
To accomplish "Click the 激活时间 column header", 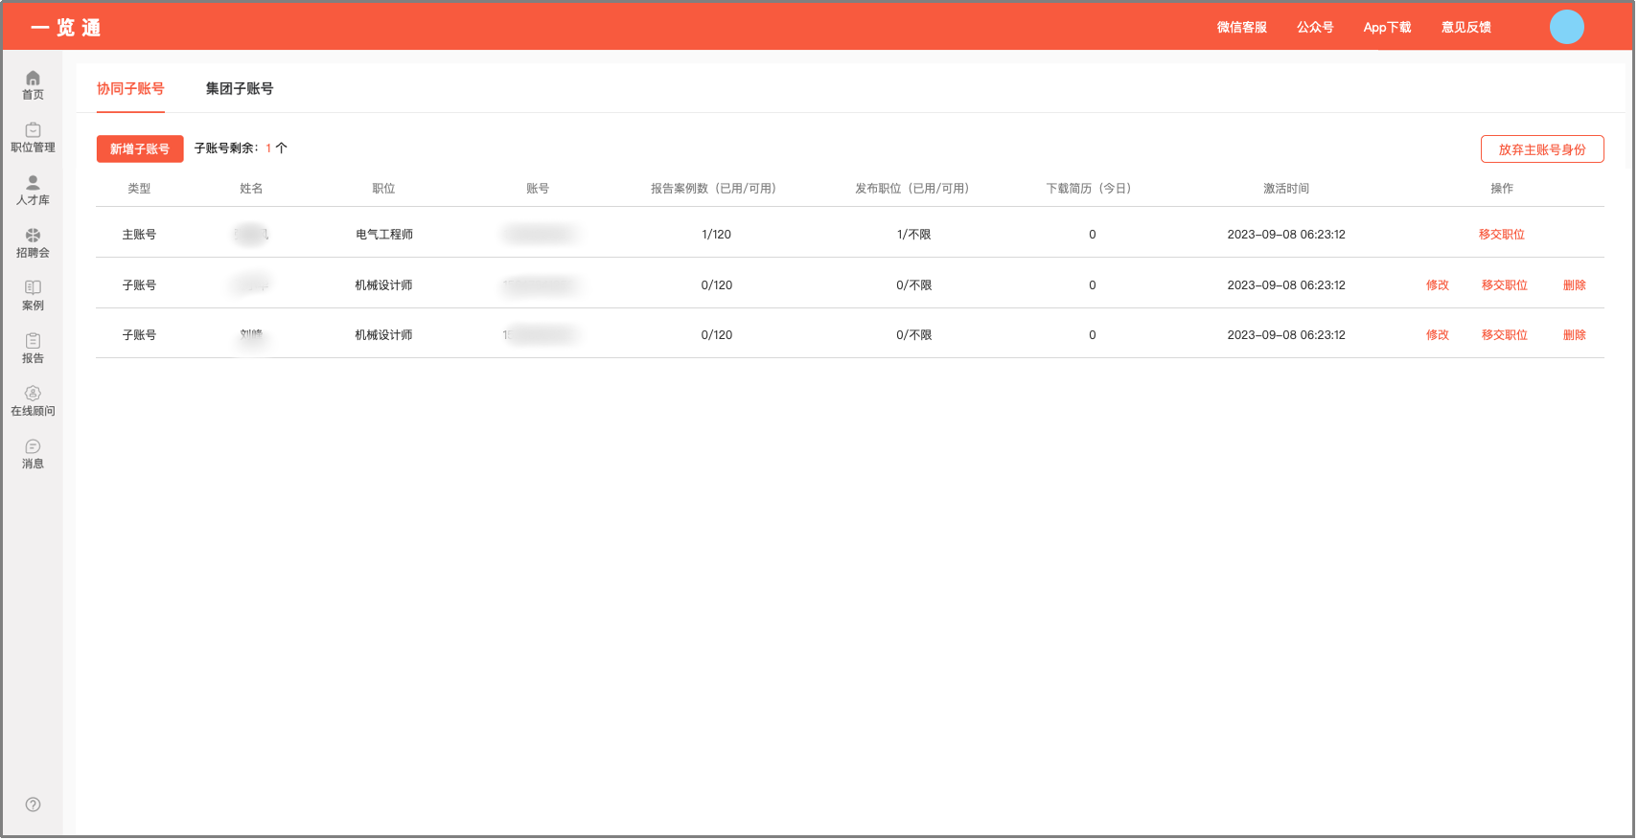I will [x=1286, y=189].
